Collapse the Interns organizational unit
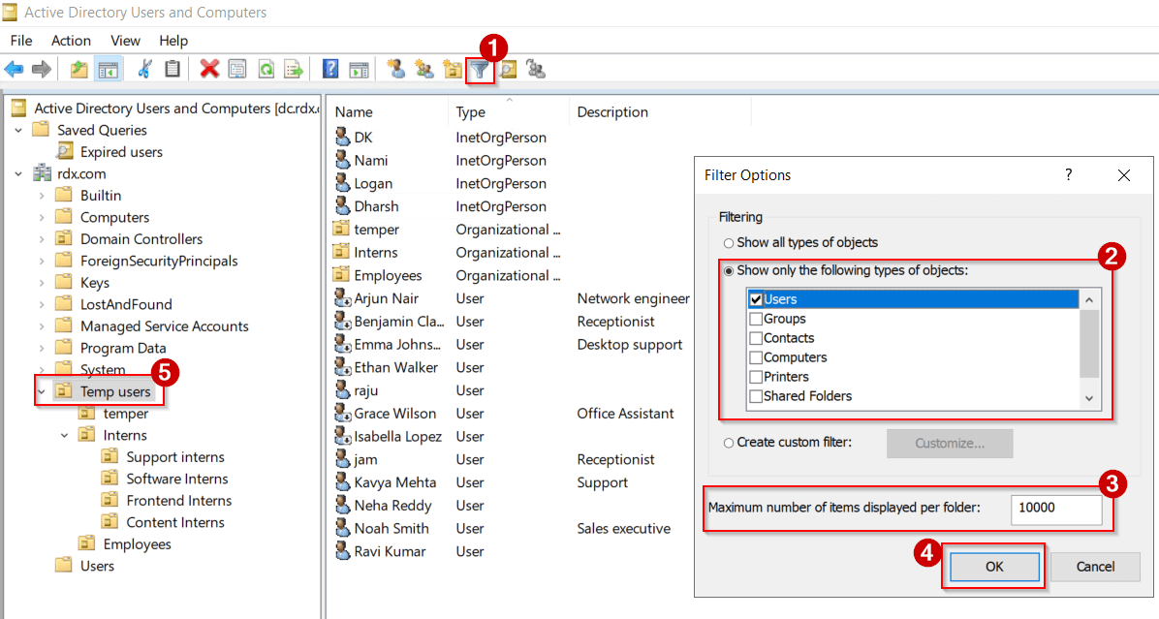 click(64, 435)
